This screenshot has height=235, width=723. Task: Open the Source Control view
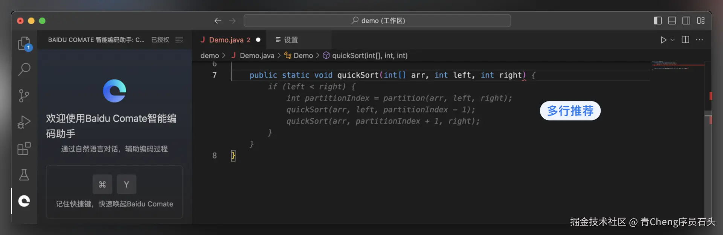(24, 96)
